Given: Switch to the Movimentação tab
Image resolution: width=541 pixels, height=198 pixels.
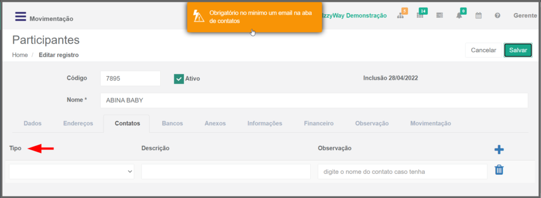Looking at the screenshot, I should [x=430, y=123].
